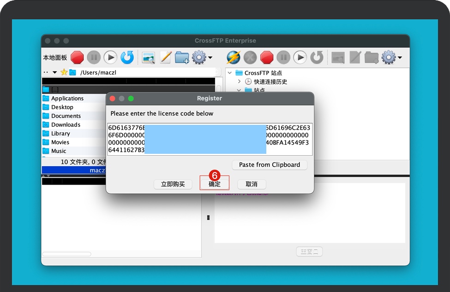Click the Paste from Clipboard button
Screen dimensions: 450x292
(269, 165)
